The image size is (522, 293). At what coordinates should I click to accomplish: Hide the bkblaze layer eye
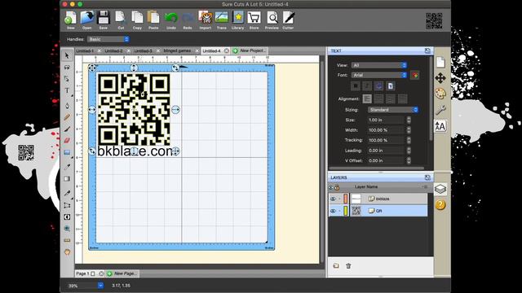pos(333,199)
